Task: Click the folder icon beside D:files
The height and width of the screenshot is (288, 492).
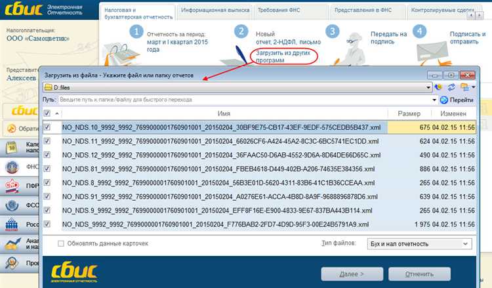Action: pos(49,87)
